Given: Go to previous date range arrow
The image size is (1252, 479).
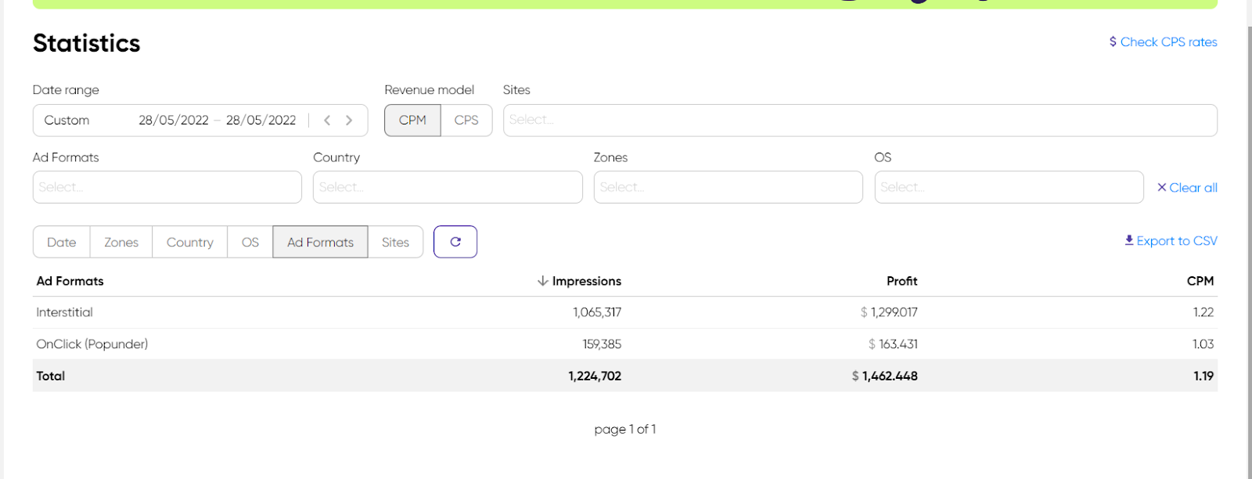Looking at the screenshot, I should point(327,121).
